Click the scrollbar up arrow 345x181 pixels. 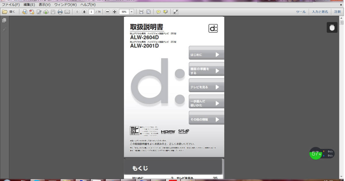pyautogui.click(x=342, y=18)
